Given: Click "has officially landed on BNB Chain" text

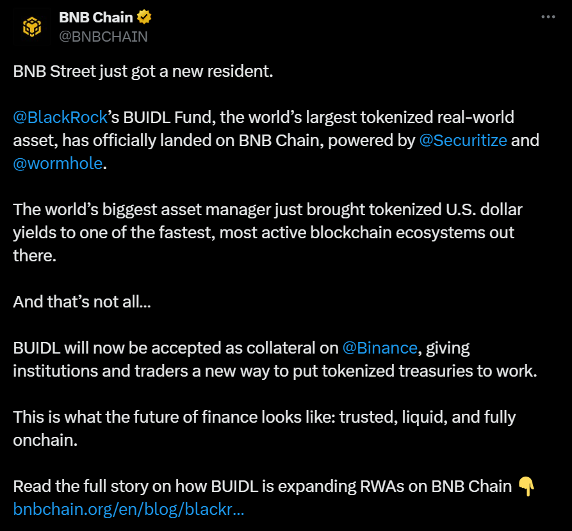Looking at the screenshot, I should point(215,140).
